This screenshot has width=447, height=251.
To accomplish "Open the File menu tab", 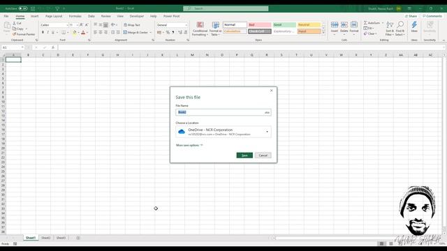I will (6, 16).
